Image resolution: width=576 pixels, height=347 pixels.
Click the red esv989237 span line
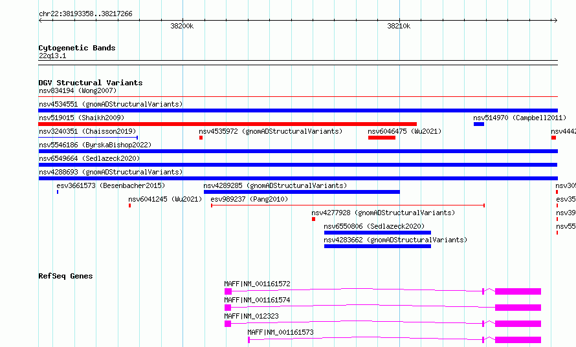(348, 205)
